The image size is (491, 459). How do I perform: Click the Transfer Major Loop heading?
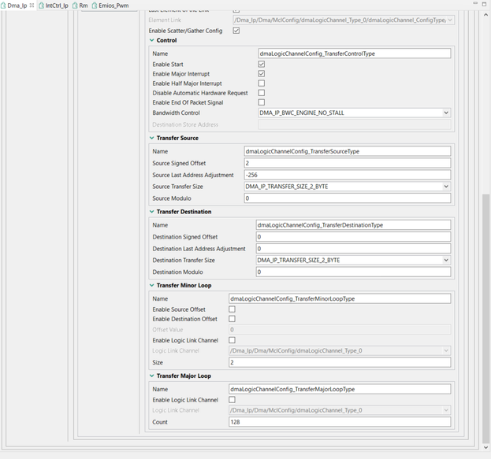[x=184, y=376]
